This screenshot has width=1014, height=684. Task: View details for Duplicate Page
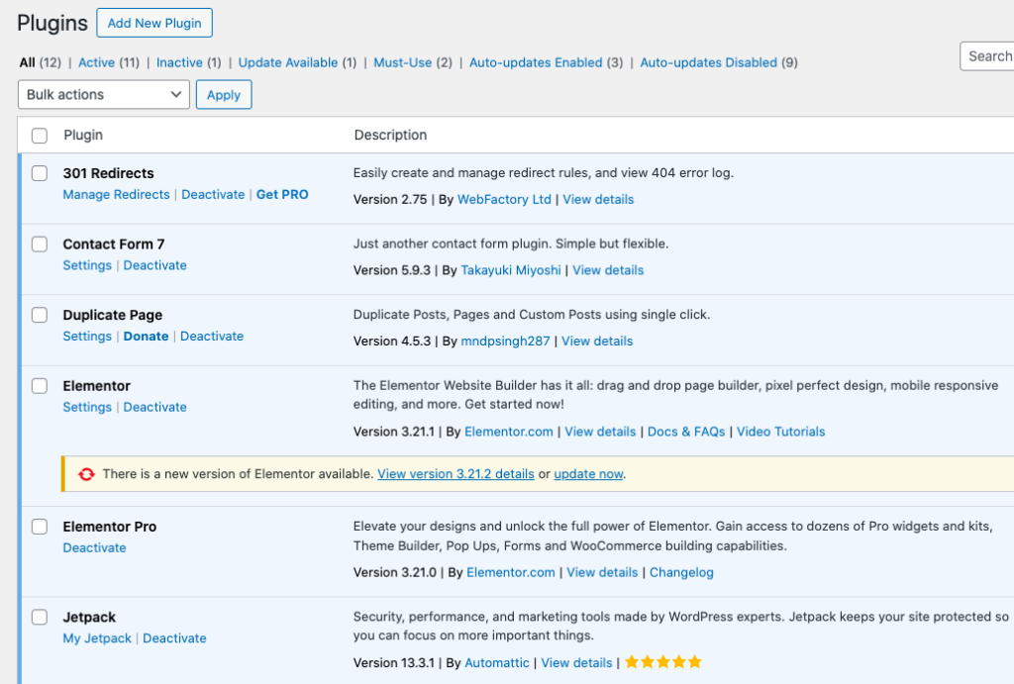[x=597, y=341]
